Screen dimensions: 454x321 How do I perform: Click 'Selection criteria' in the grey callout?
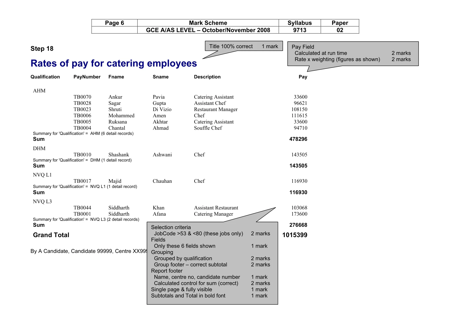click(x=171, y=227)
